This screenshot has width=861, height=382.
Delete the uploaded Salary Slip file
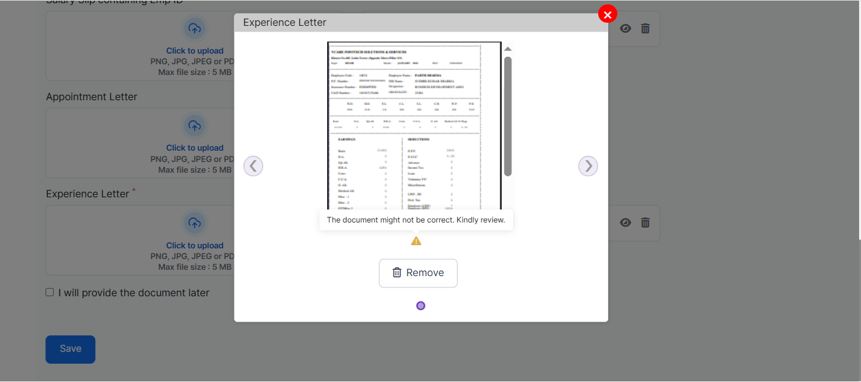(645, 28)
